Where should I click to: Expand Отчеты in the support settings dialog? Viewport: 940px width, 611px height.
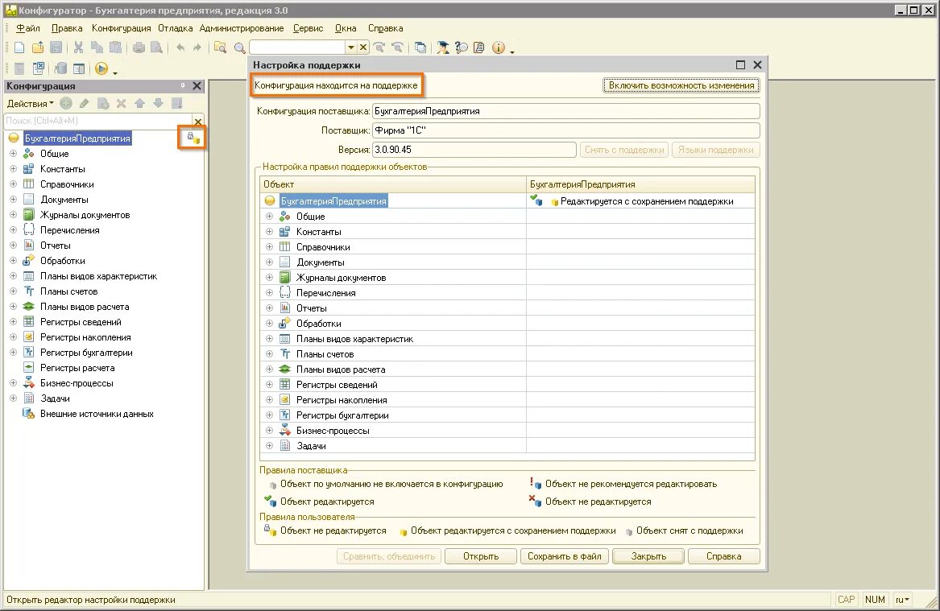[x=269, y=308]
